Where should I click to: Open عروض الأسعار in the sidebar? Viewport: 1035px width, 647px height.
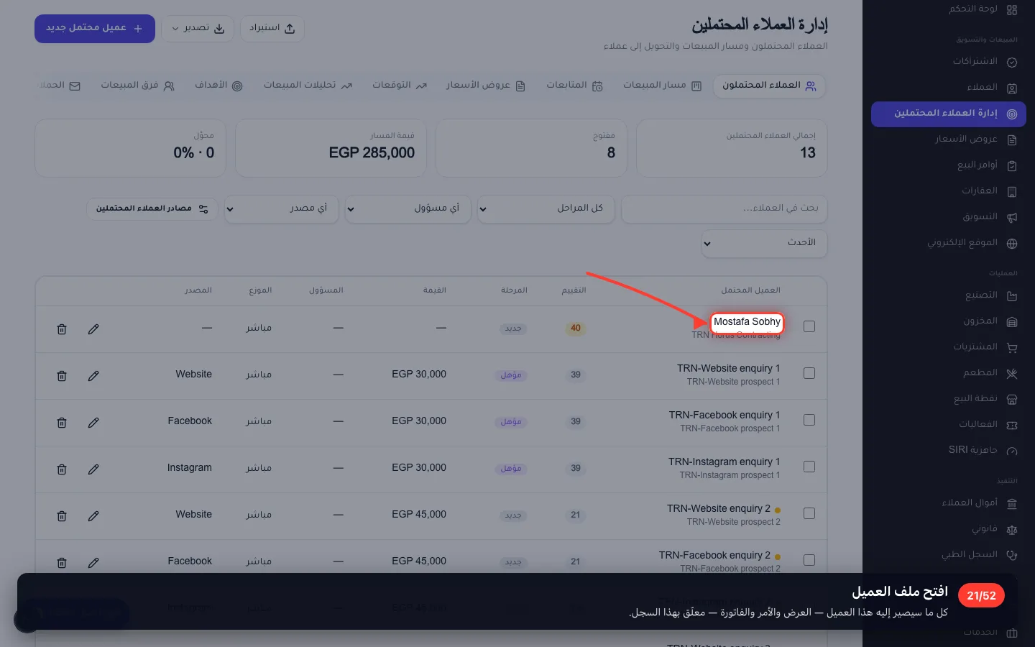pyautogui.click(x=949, y=139)
